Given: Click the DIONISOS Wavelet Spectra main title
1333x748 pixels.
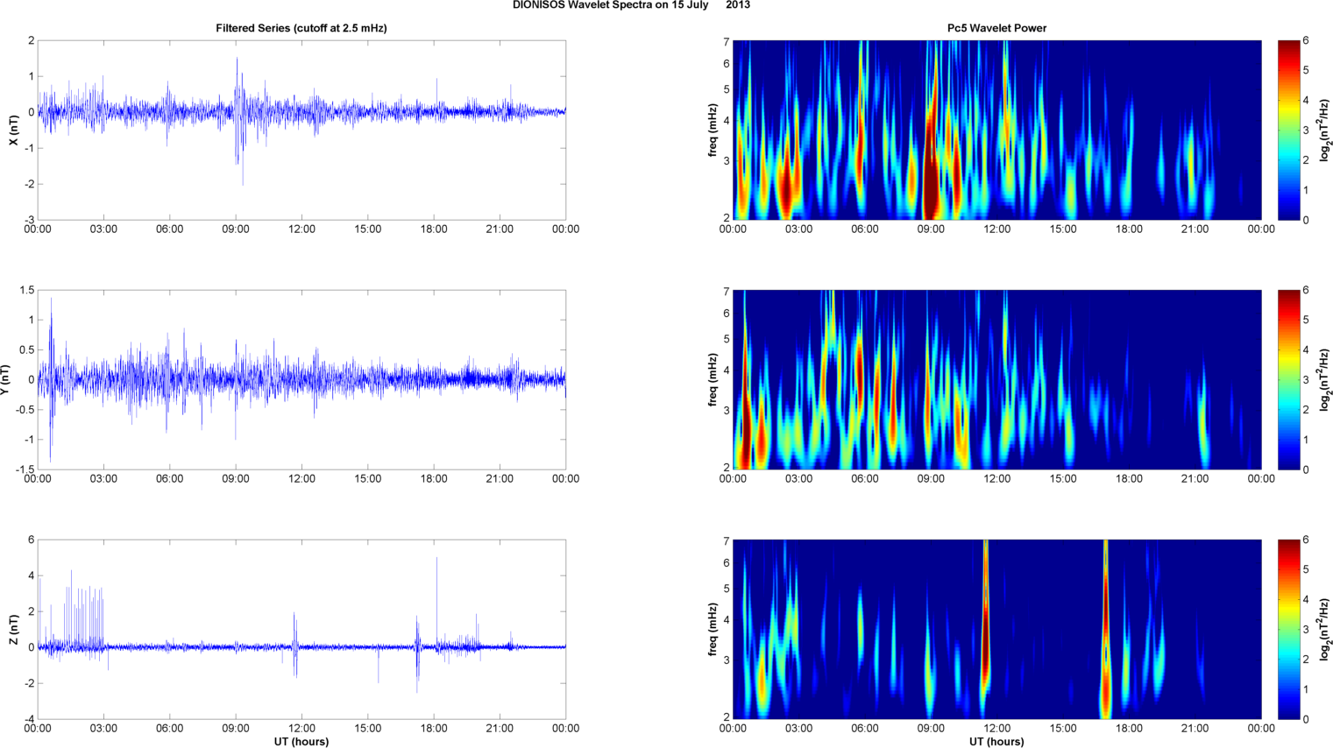Looking at the screenshot, I should click(x=631, y=5).
